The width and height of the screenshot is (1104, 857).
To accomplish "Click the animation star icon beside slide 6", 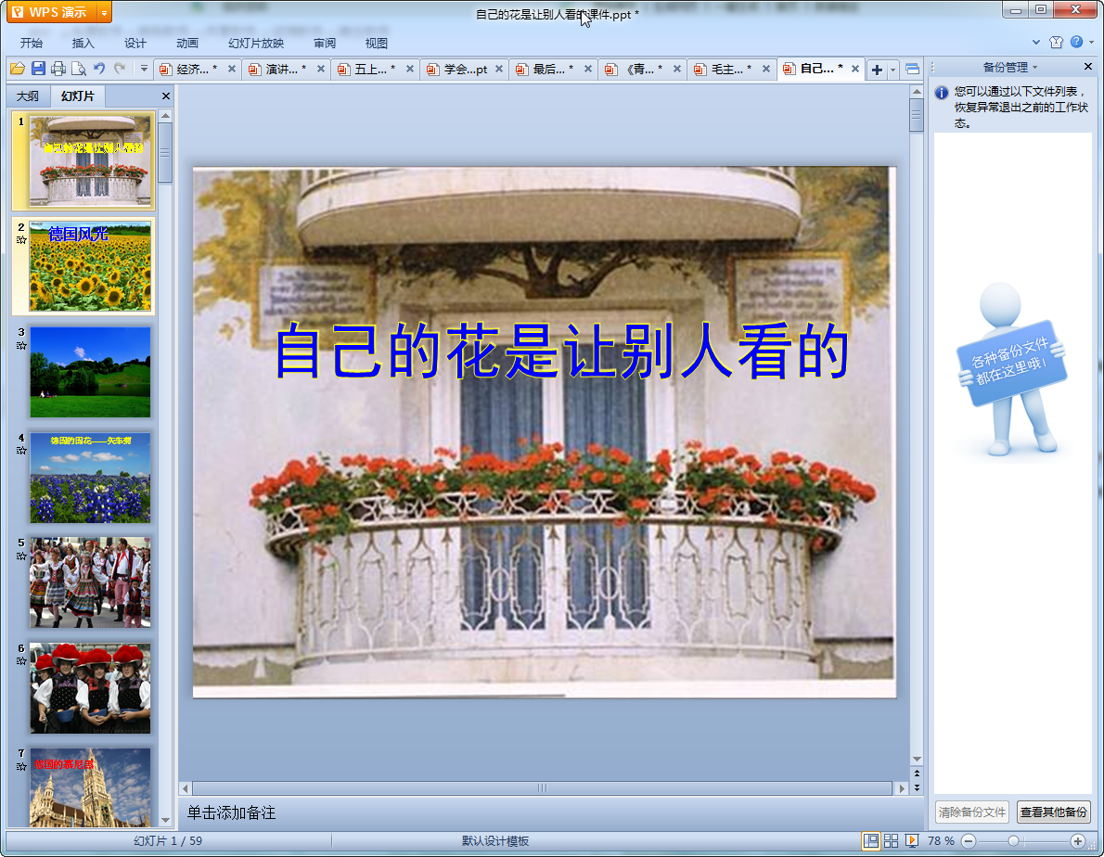I will point(21,660).
